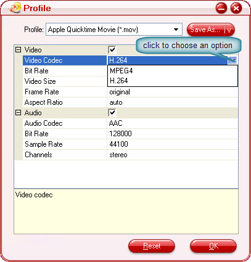
Task: Click the Aspect Ratio value auto
Action: [116, 102]
